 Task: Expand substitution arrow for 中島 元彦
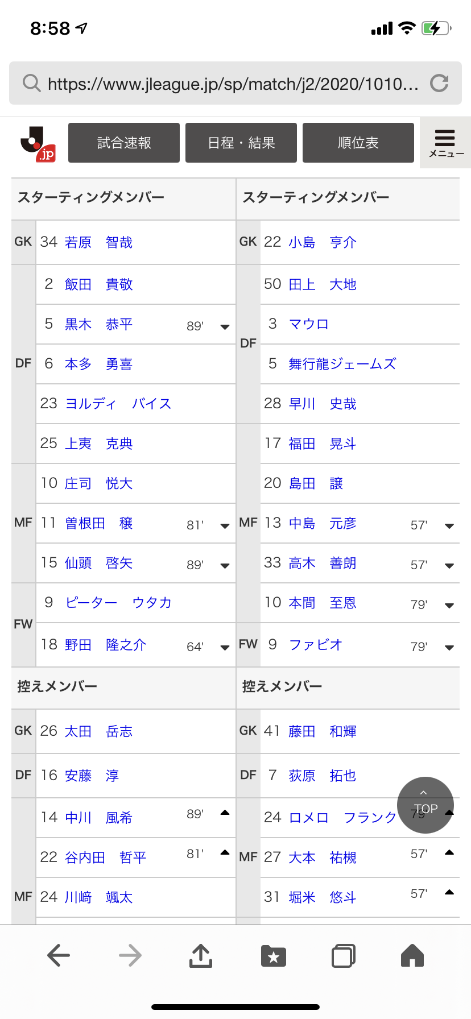[449, 525]
